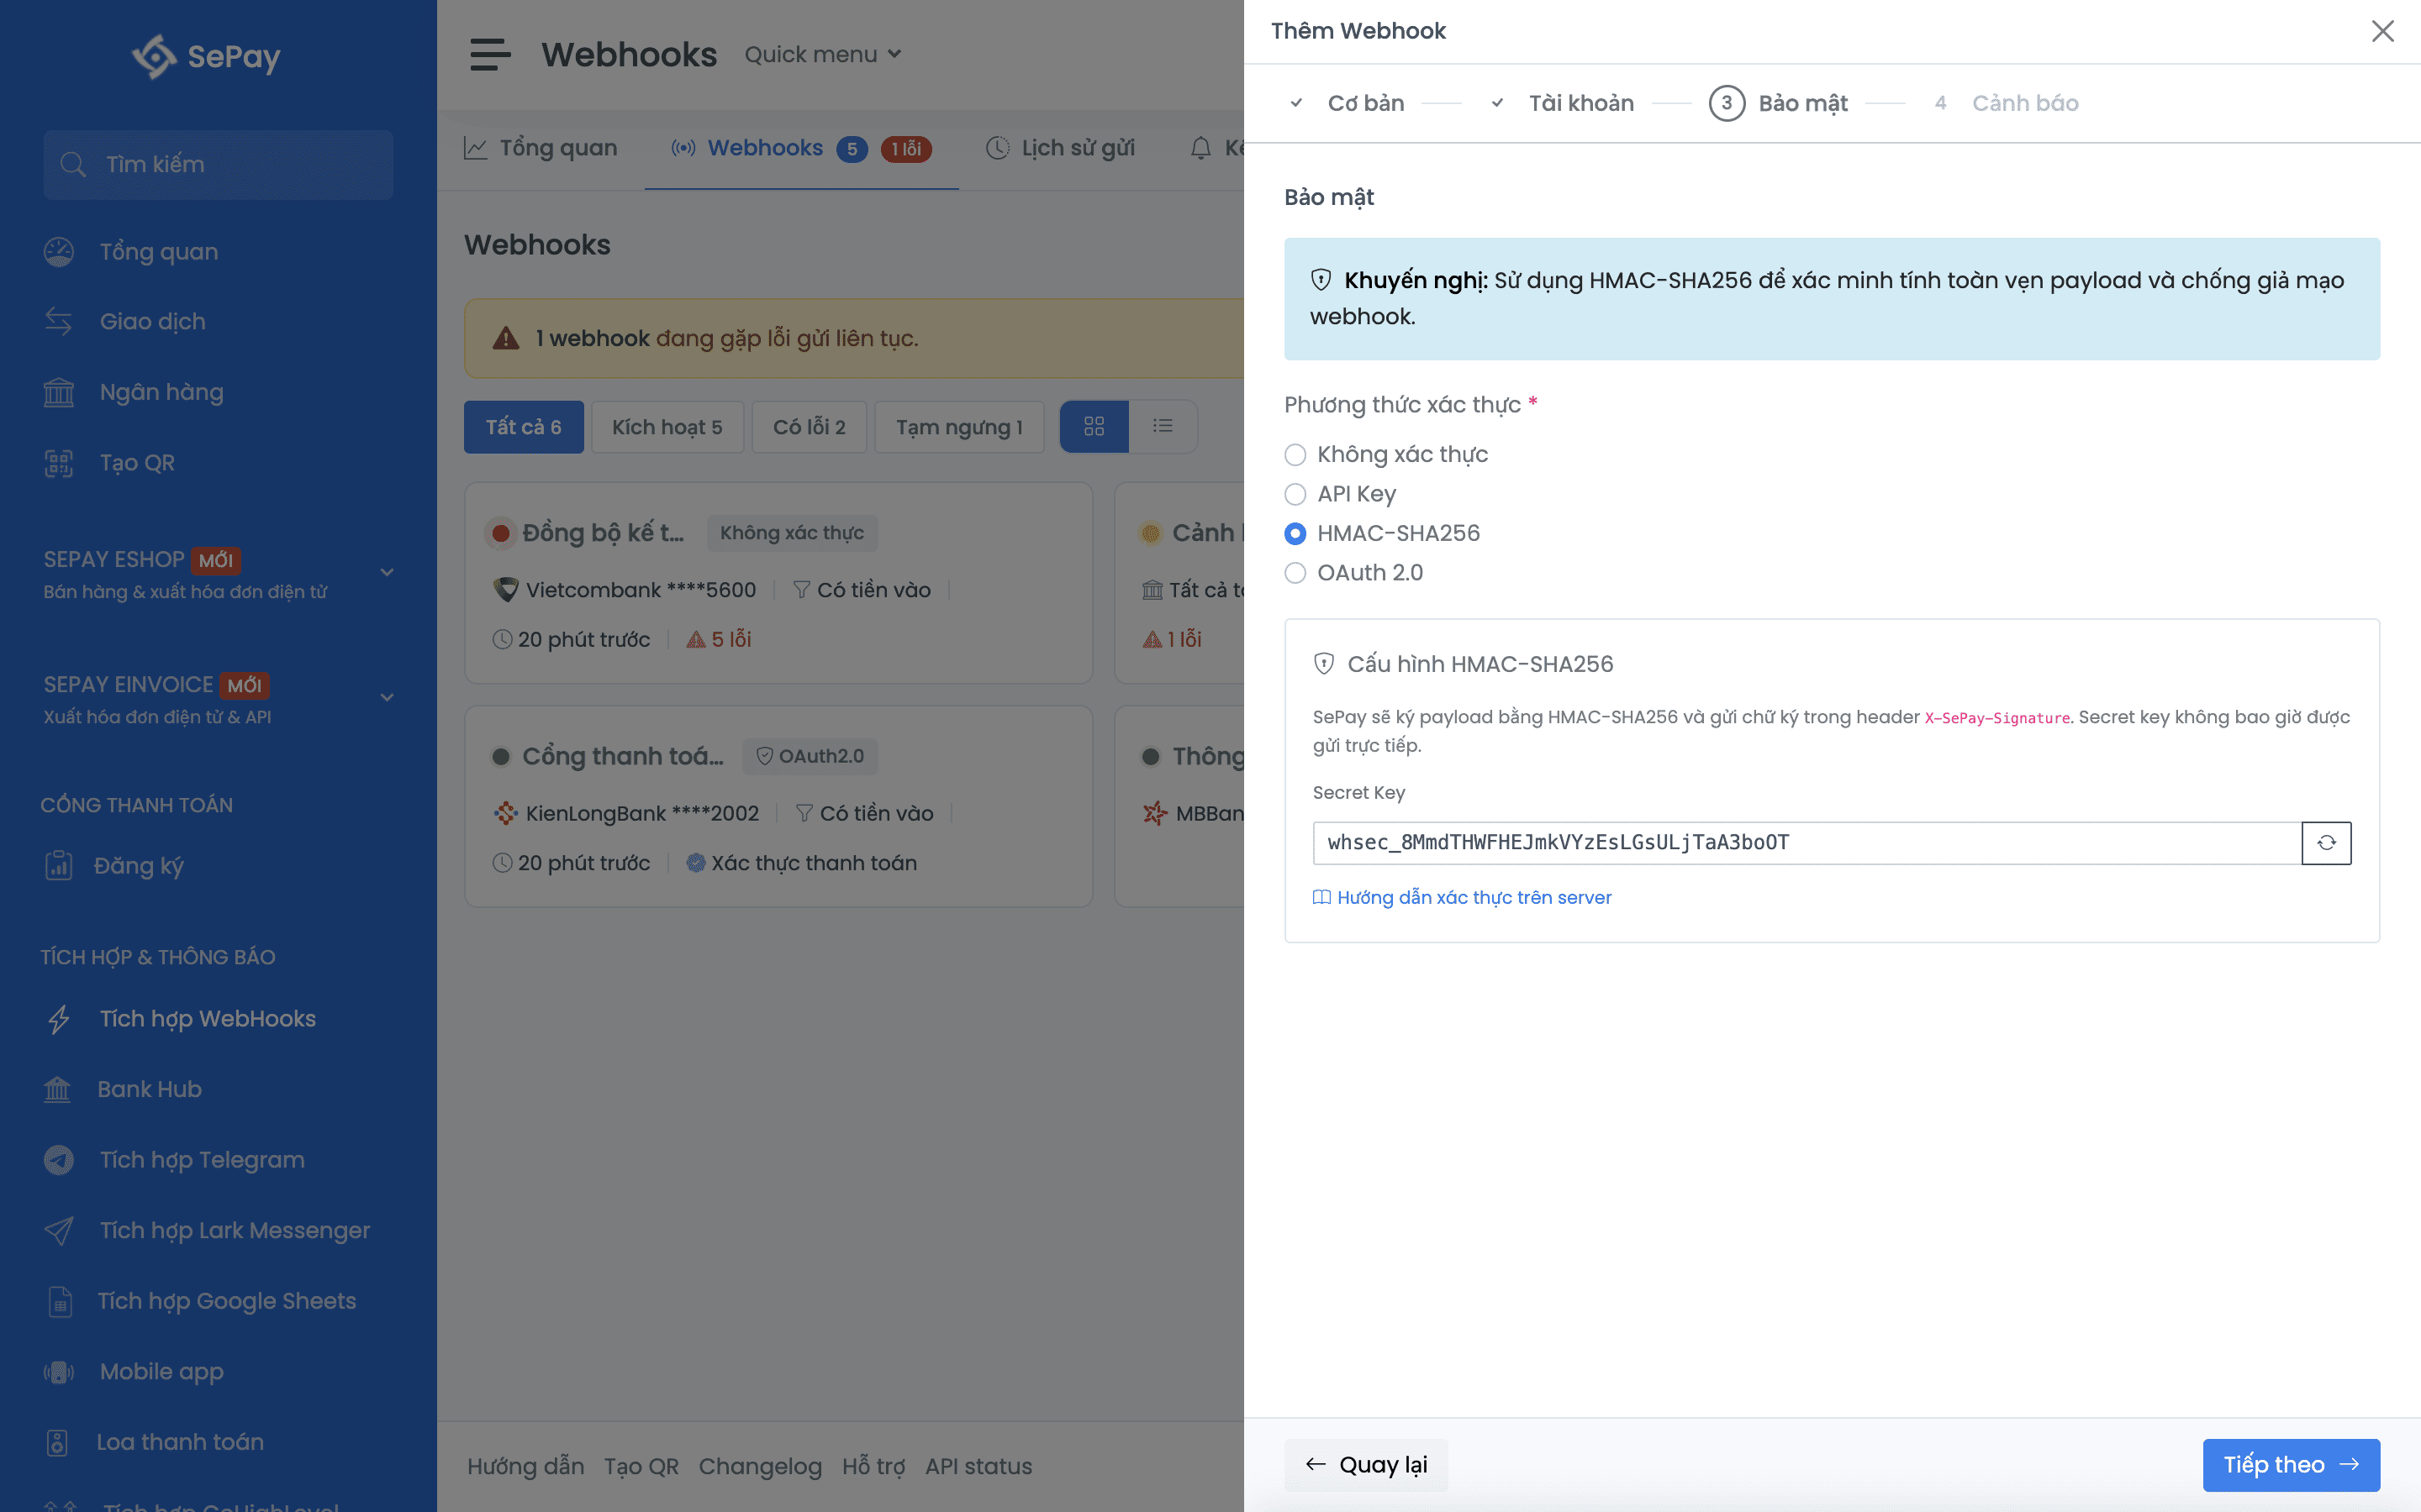Filter webhooks by Tạm ngưng 1

click(x=959, y=427)
